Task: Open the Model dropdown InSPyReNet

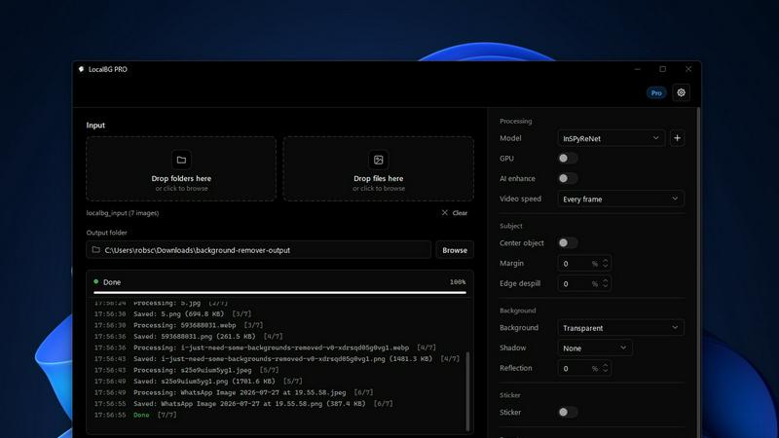Action: (612, 138)
